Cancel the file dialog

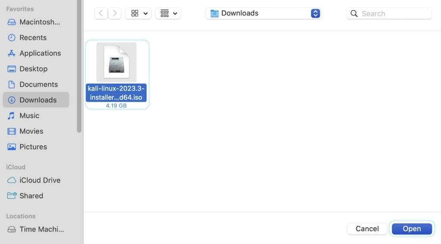pyautogui.click(x=367, y=229)
